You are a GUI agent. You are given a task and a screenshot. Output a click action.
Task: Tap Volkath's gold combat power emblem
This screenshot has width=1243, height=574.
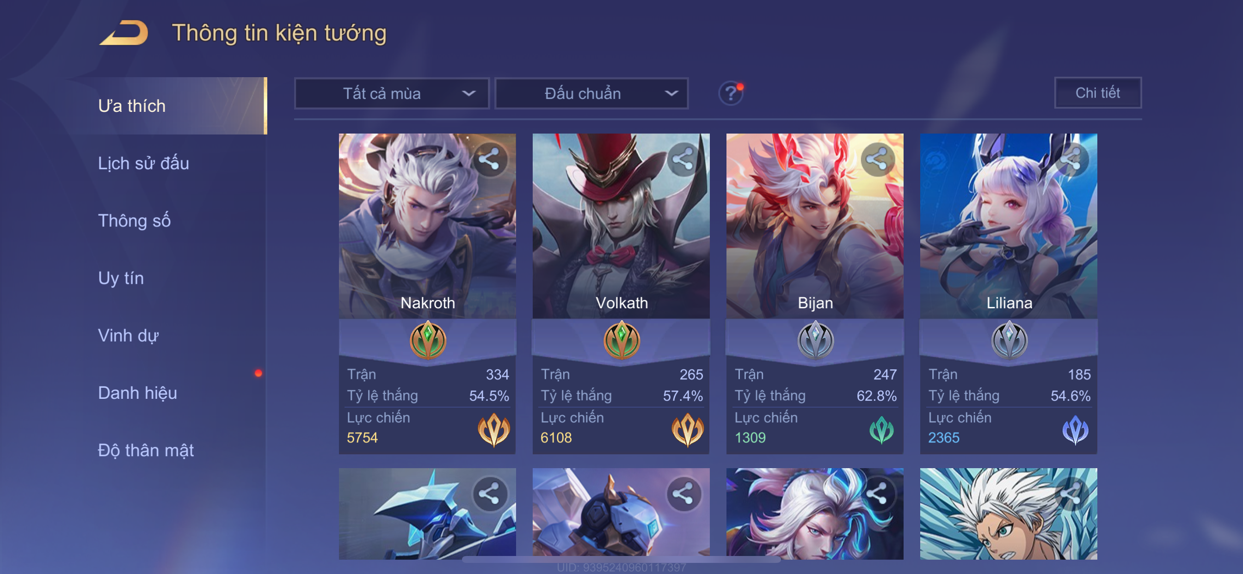687,429
